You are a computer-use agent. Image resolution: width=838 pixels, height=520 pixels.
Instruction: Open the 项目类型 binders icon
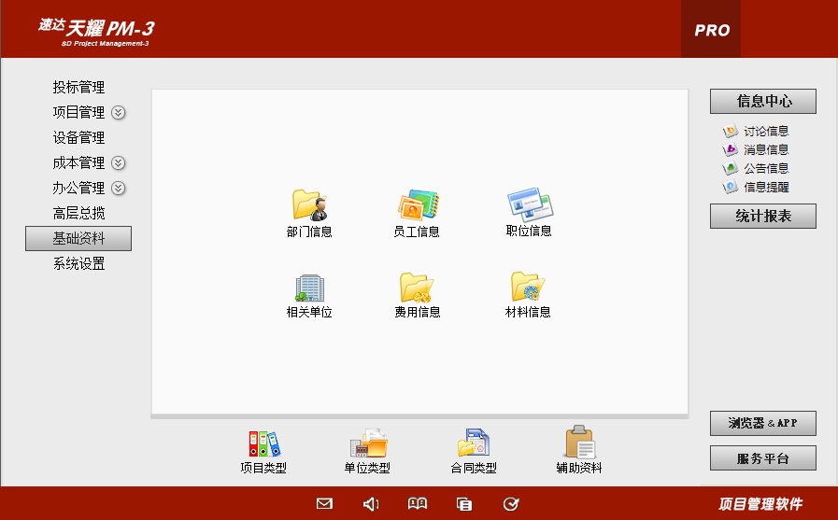pos(263,443)
